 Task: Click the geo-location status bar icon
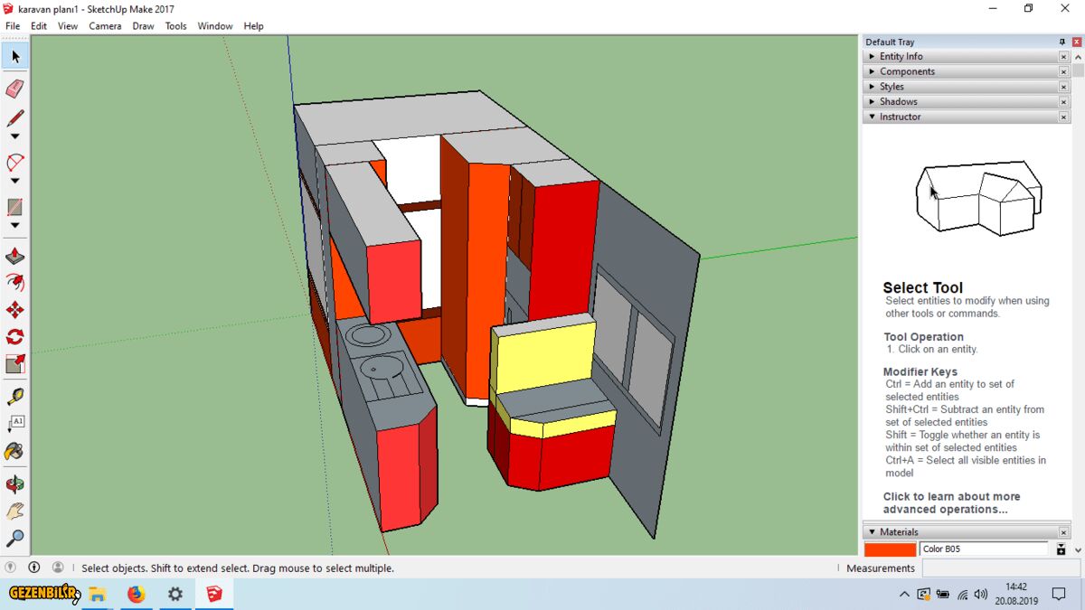pos(11,568)
